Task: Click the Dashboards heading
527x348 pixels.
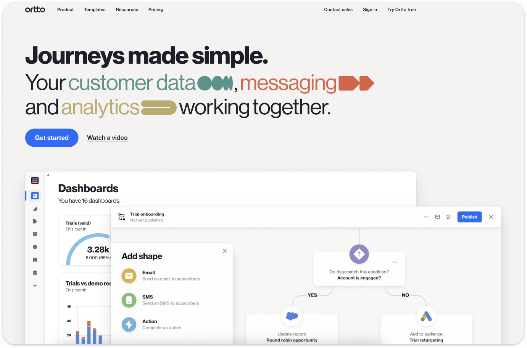Action: (x=88, y=188)
